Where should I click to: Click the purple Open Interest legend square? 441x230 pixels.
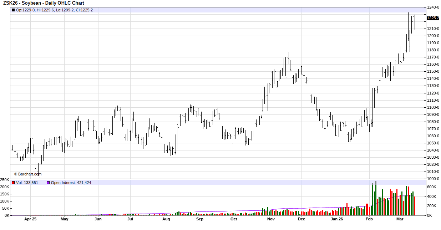[x=48, y=183]
